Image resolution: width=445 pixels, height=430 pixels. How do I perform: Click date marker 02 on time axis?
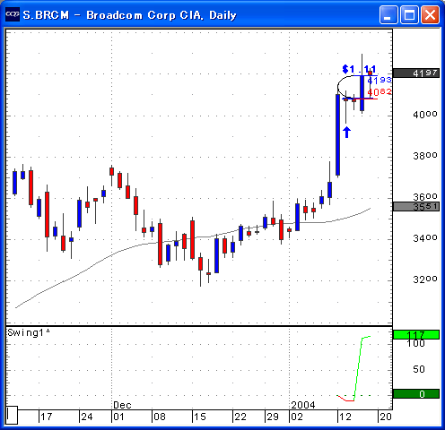[x=297, y=417]
